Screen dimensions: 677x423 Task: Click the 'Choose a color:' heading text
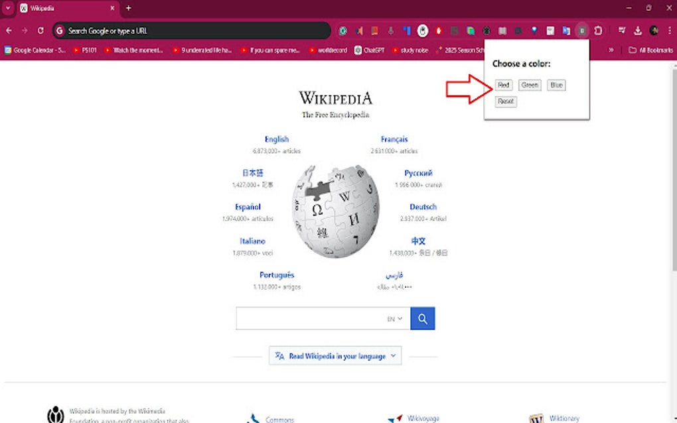pyautogui.click(x=521, y=64)
